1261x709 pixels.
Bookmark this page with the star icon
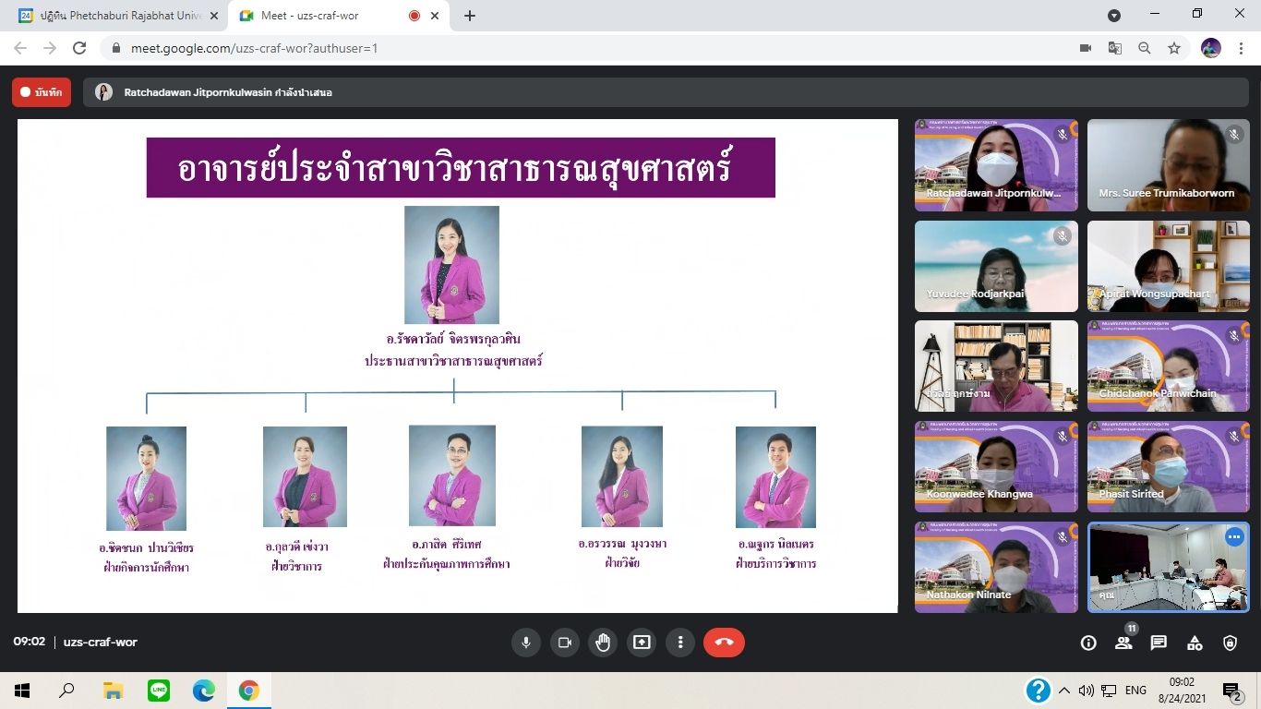1174,48
